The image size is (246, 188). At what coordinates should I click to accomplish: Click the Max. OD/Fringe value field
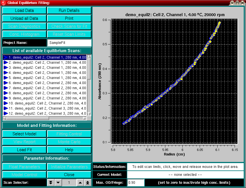click(x=136, y=183)
